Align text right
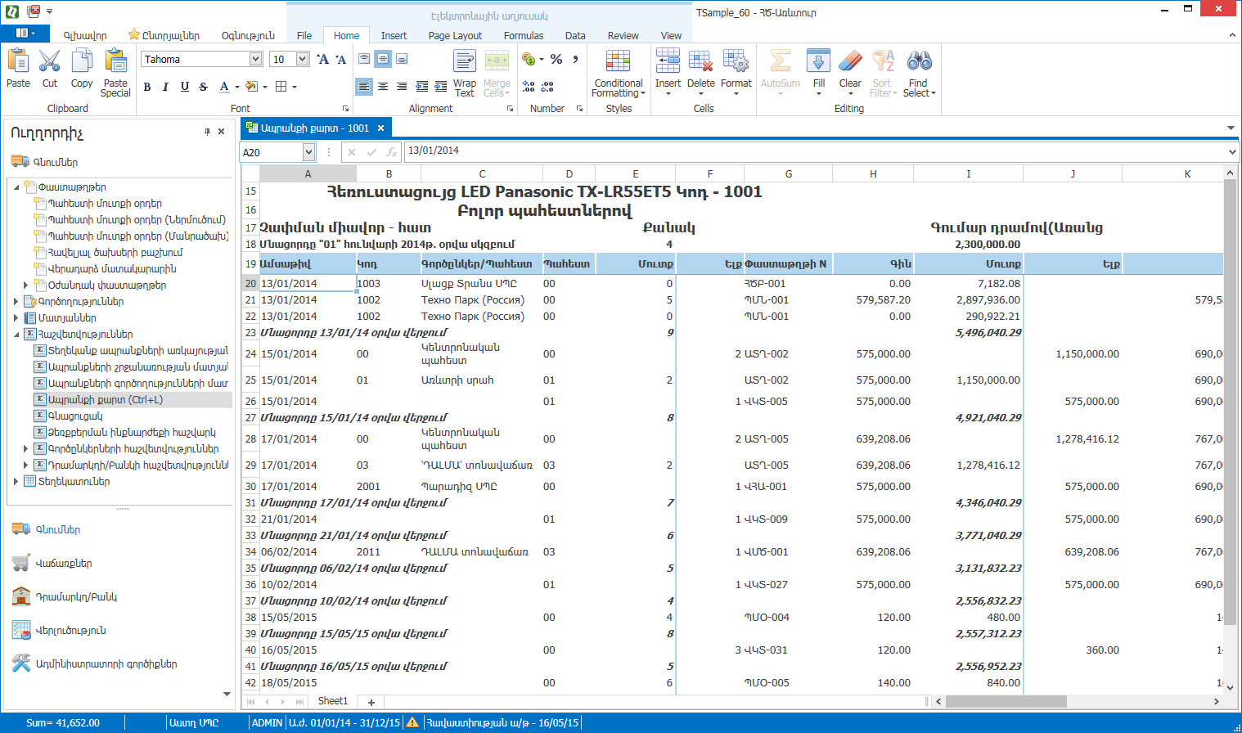 [402, 87]
